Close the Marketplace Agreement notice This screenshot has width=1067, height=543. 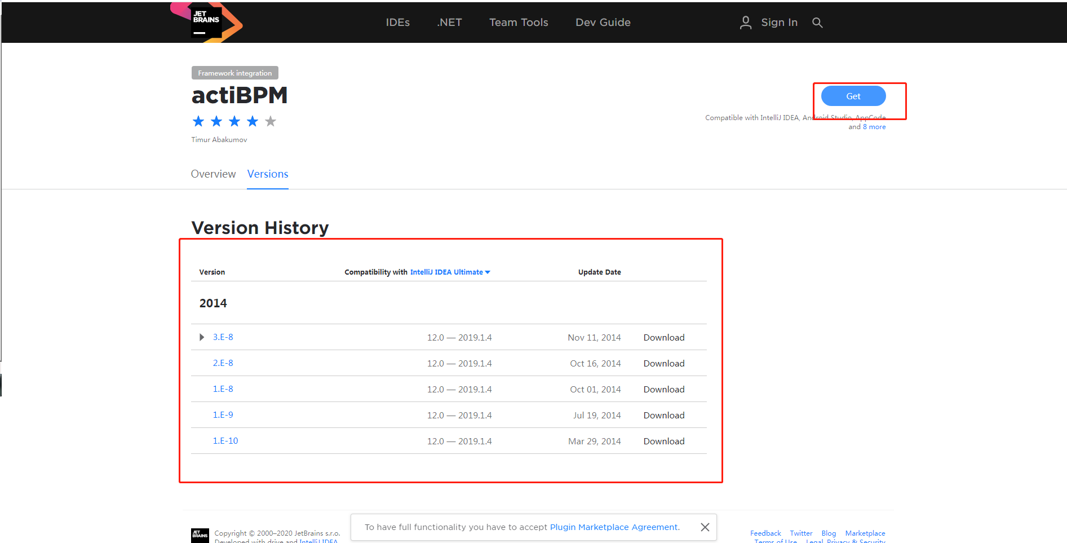click(705, 527)
